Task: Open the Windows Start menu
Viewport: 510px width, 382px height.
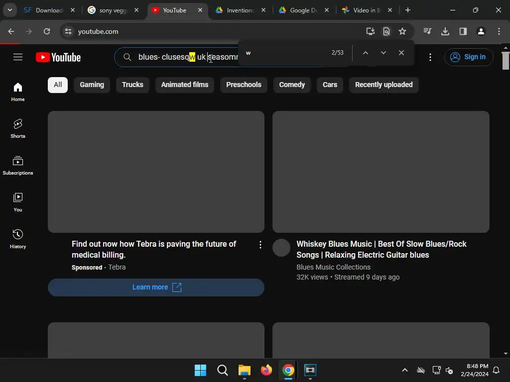Action: [x=200, y=370]
